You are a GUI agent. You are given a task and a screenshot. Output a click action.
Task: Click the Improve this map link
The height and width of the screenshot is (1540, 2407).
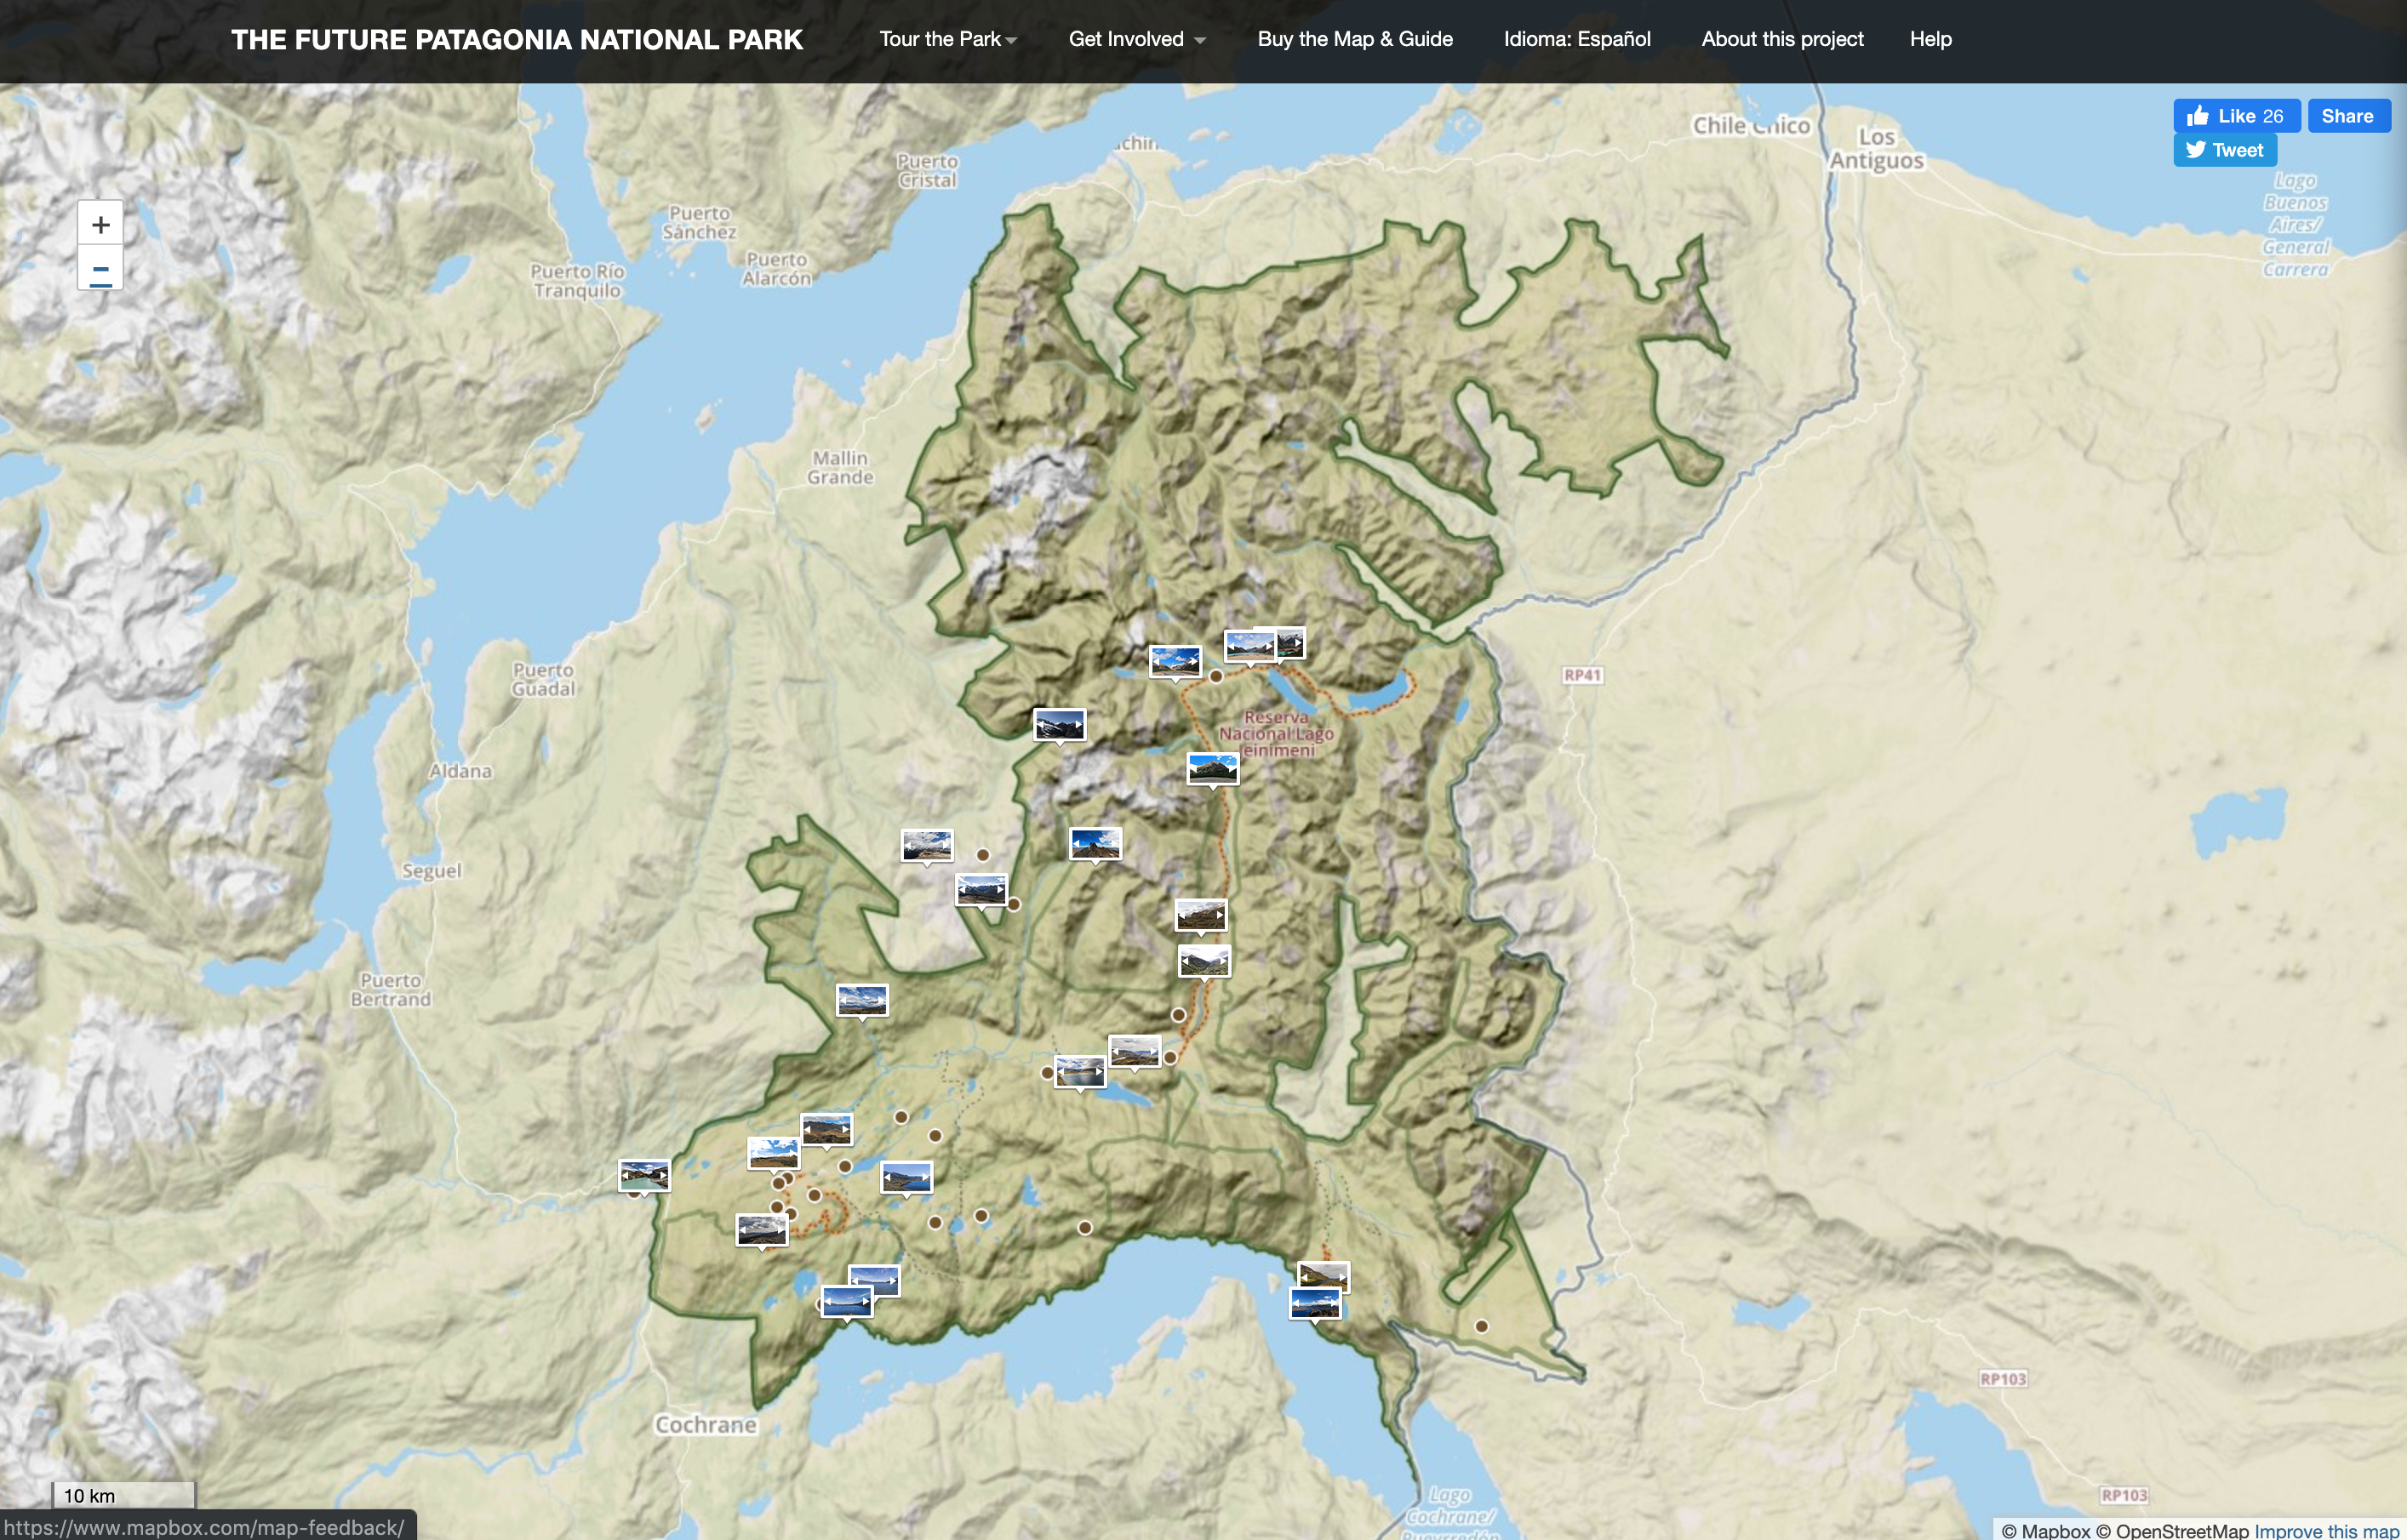point(2325,1530)
